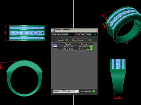
Task: Click the 0.61tw weight cell
Action: [x=86, y=47]
